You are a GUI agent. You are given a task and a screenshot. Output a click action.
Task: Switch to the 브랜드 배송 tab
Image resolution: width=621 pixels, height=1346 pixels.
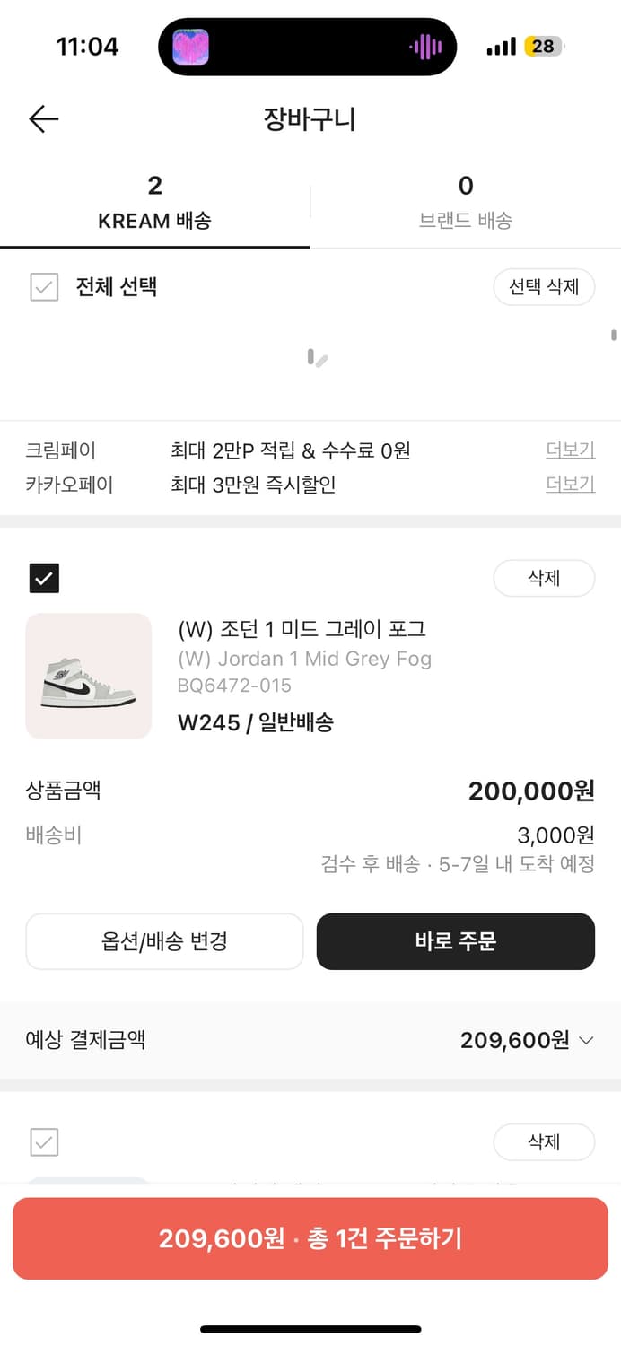[x=465, y=199]
